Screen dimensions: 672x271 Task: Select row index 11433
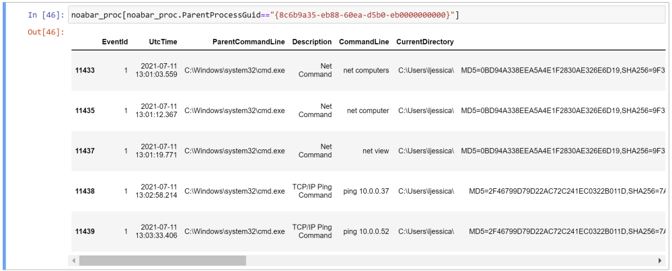pyautogui.click(x=85, y=70)
